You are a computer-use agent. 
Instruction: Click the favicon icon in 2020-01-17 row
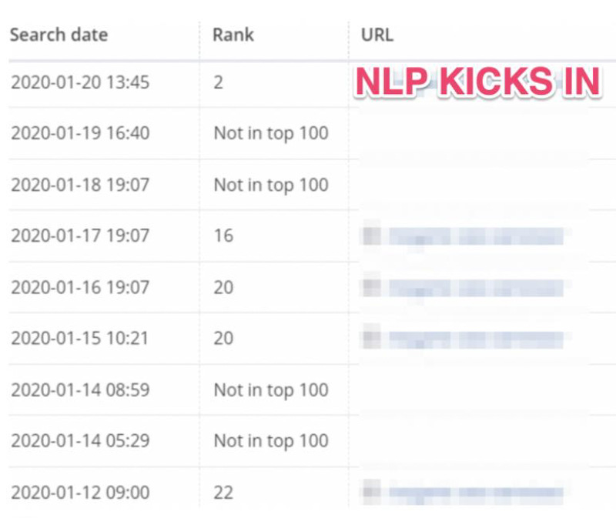pyautogui.click(x=372, y=235)
